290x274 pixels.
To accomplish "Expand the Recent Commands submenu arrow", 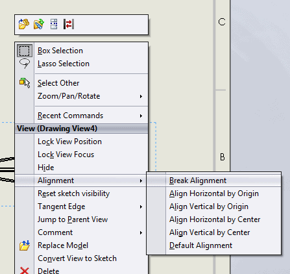I will click(x=141, y=116).
